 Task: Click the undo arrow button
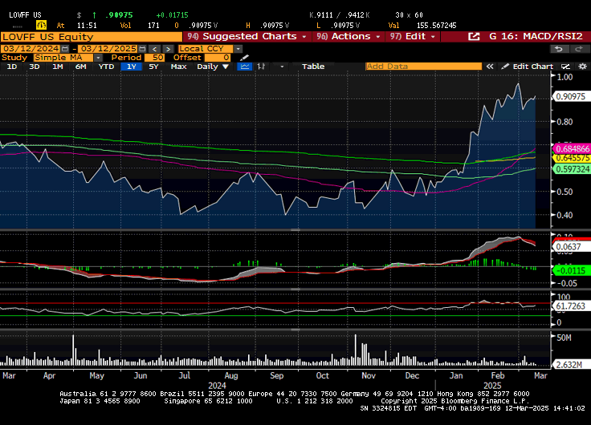pos(559,49)
